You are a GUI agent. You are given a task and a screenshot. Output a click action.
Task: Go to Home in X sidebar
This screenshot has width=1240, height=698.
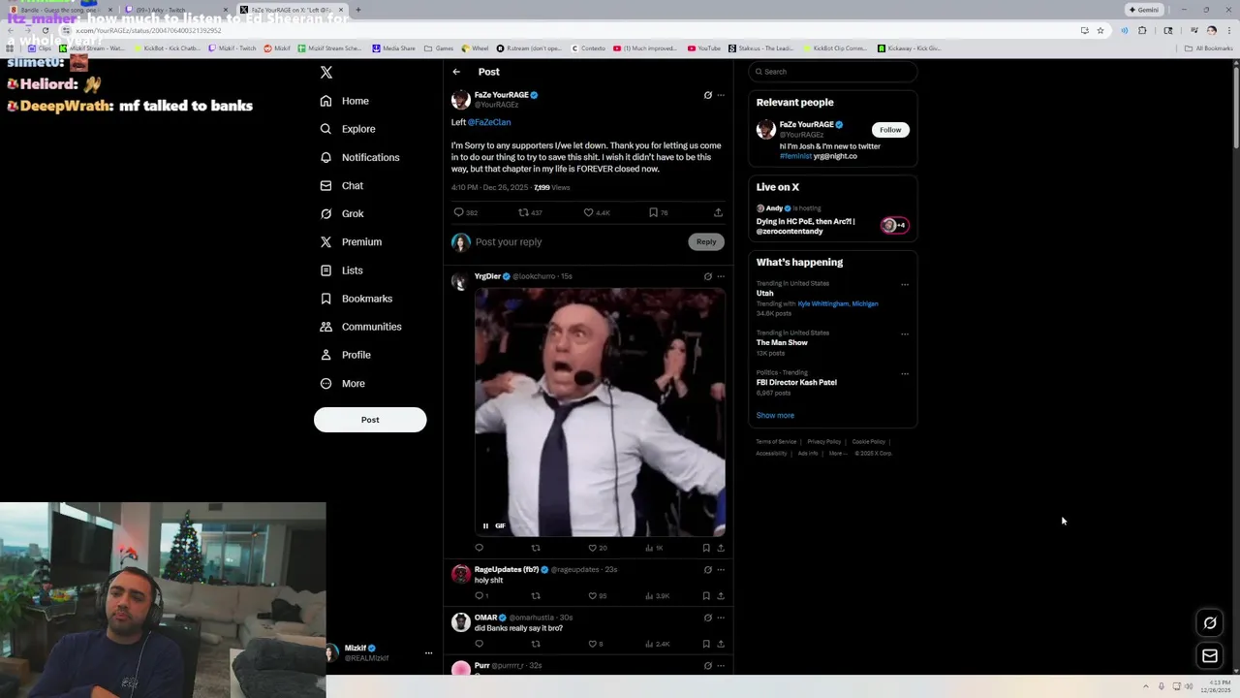(345, 101)
